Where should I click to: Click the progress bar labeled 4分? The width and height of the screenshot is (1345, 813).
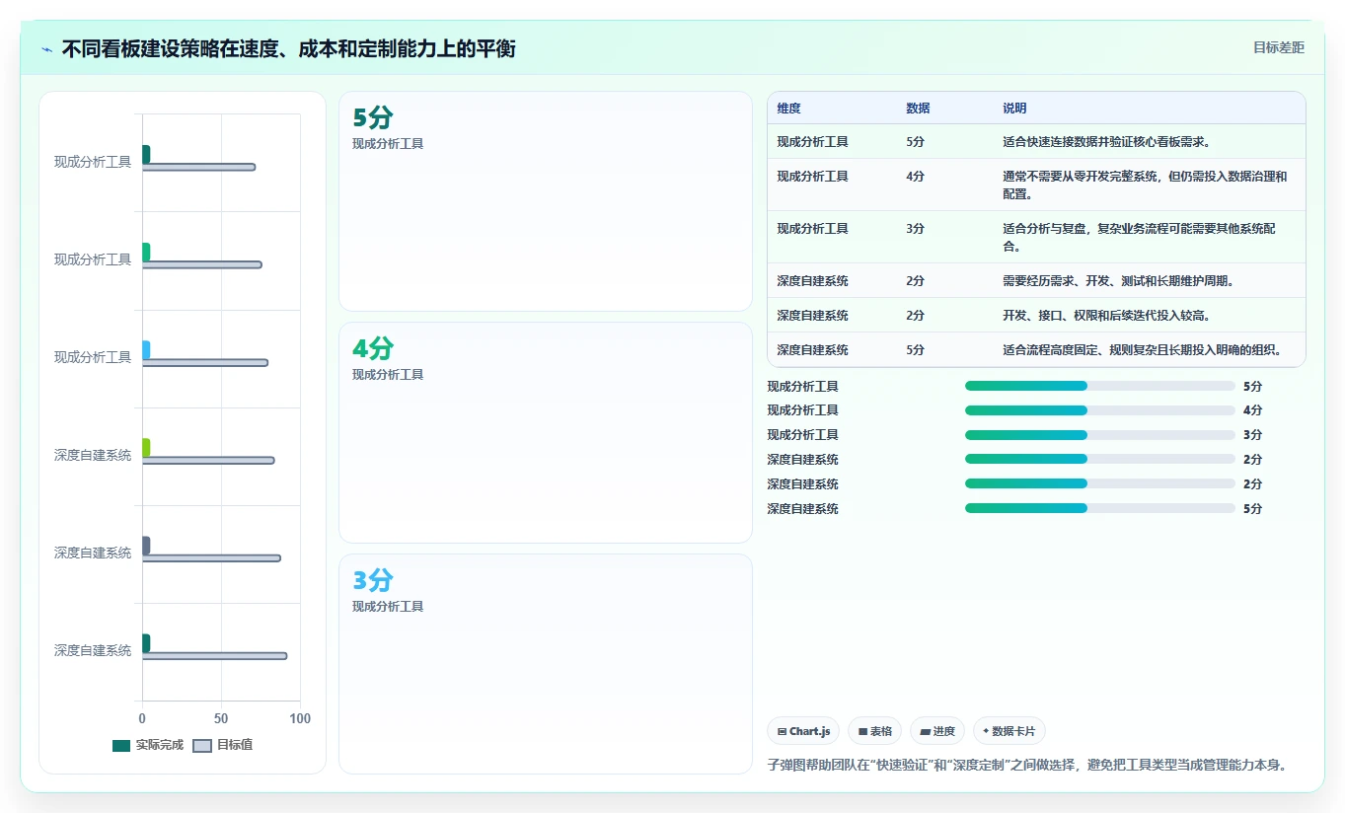(x=1100, y=410)
